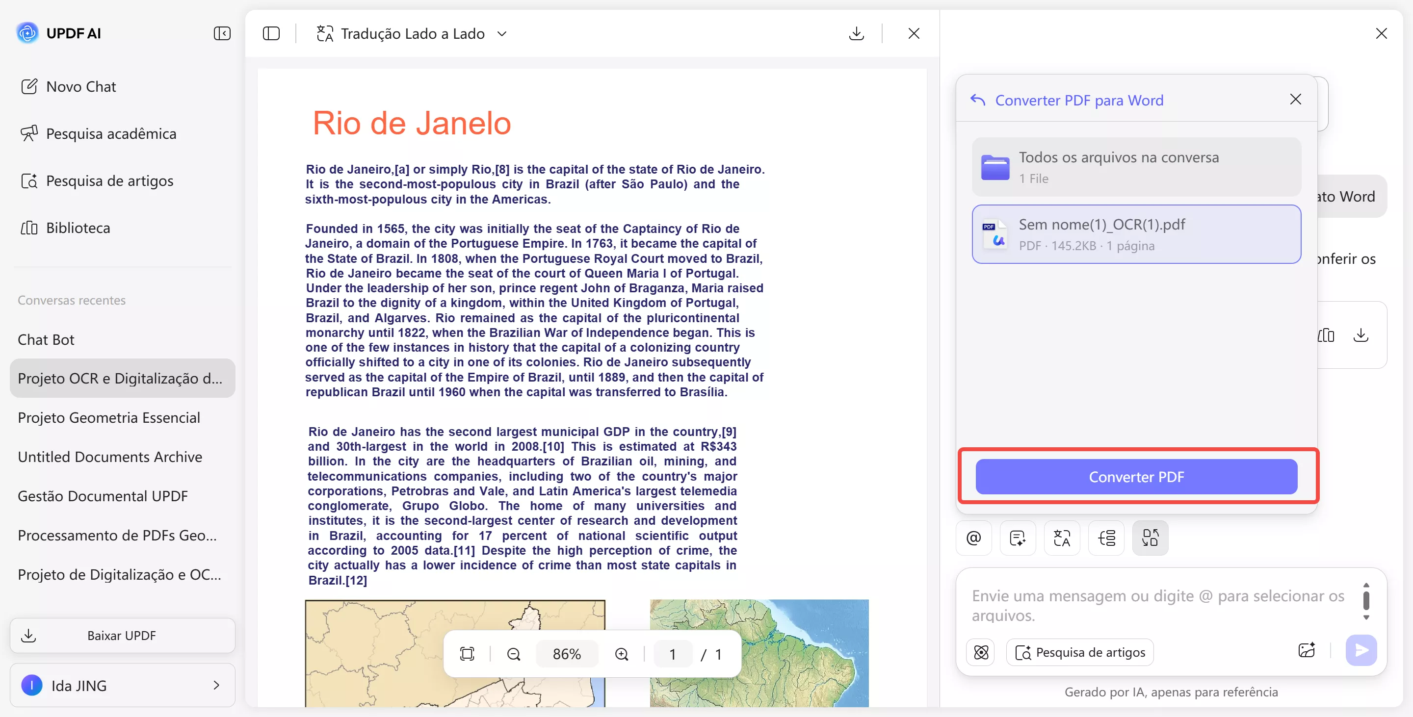Select the @ mention files icon

tap(973, 538)
